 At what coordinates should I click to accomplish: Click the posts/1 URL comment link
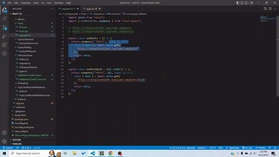(x=103, y=31)
